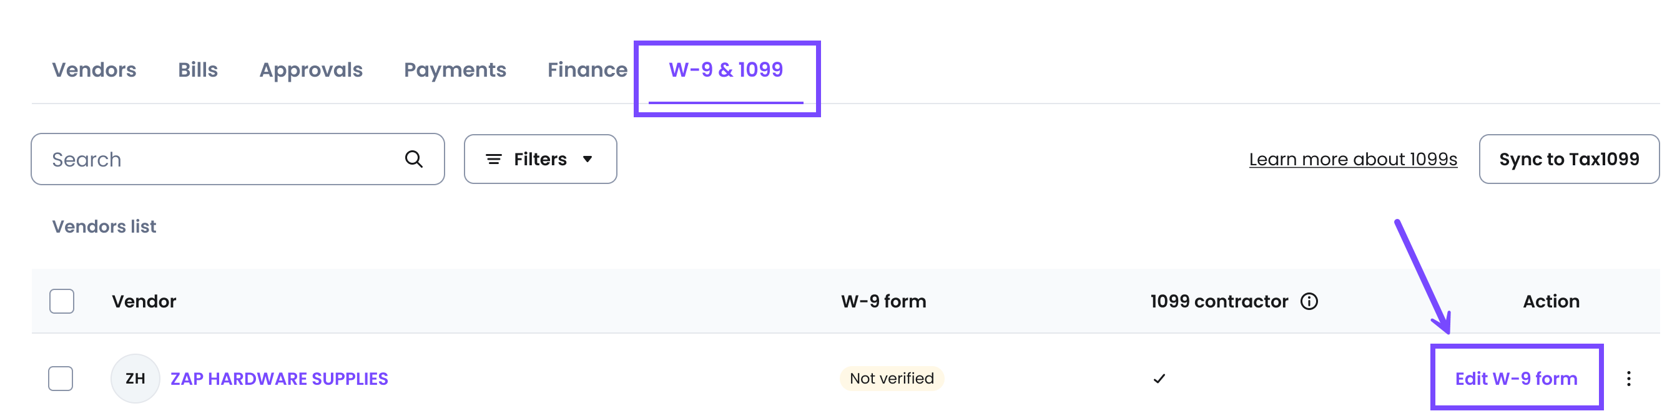Image resolution: width=1672 pixels, height=416 pixels.
Task: Click the search magnifier icon
Action: (x=413, y=159)
